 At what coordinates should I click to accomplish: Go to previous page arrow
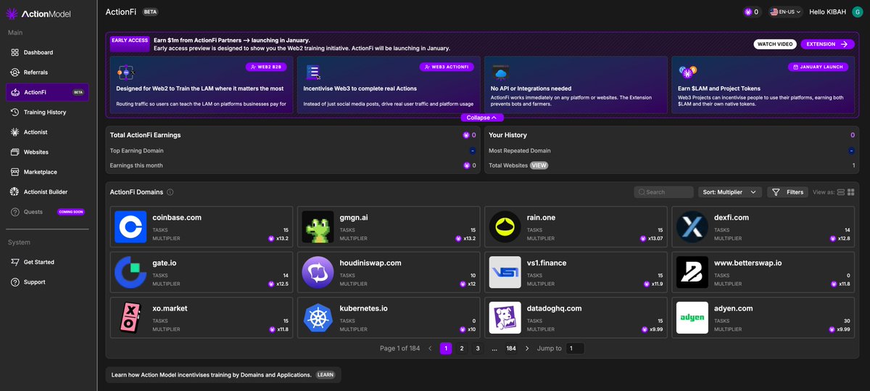click(430, 348)
